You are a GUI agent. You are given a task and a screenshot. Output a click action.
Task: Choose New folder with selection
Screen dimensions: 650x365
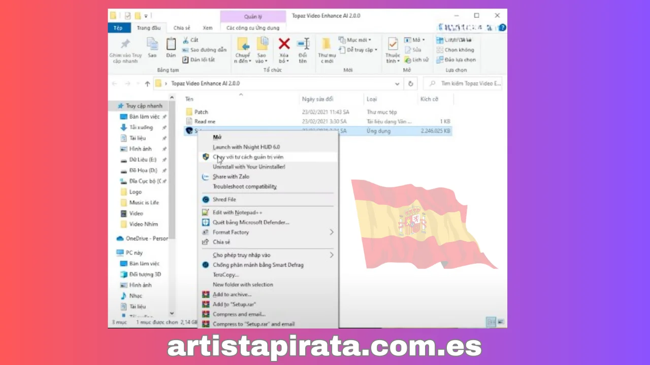coord(243,284)
